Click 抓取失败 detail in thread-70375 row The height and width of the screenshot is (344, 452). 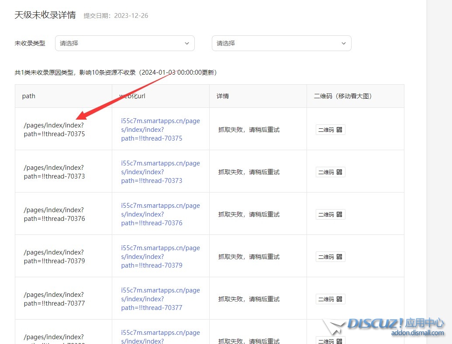pyautogui.click(x=249, y=130)
